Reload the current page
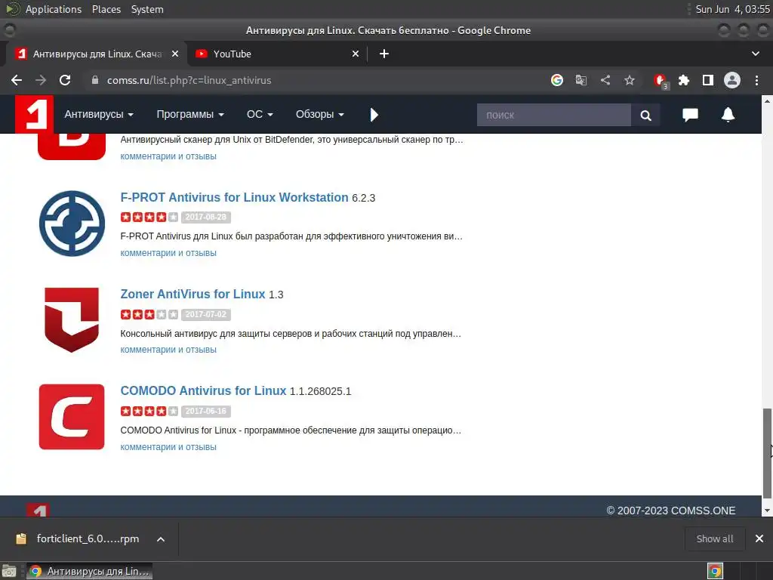Viewport: 773px width, 580px height. [x=65, y=80]
